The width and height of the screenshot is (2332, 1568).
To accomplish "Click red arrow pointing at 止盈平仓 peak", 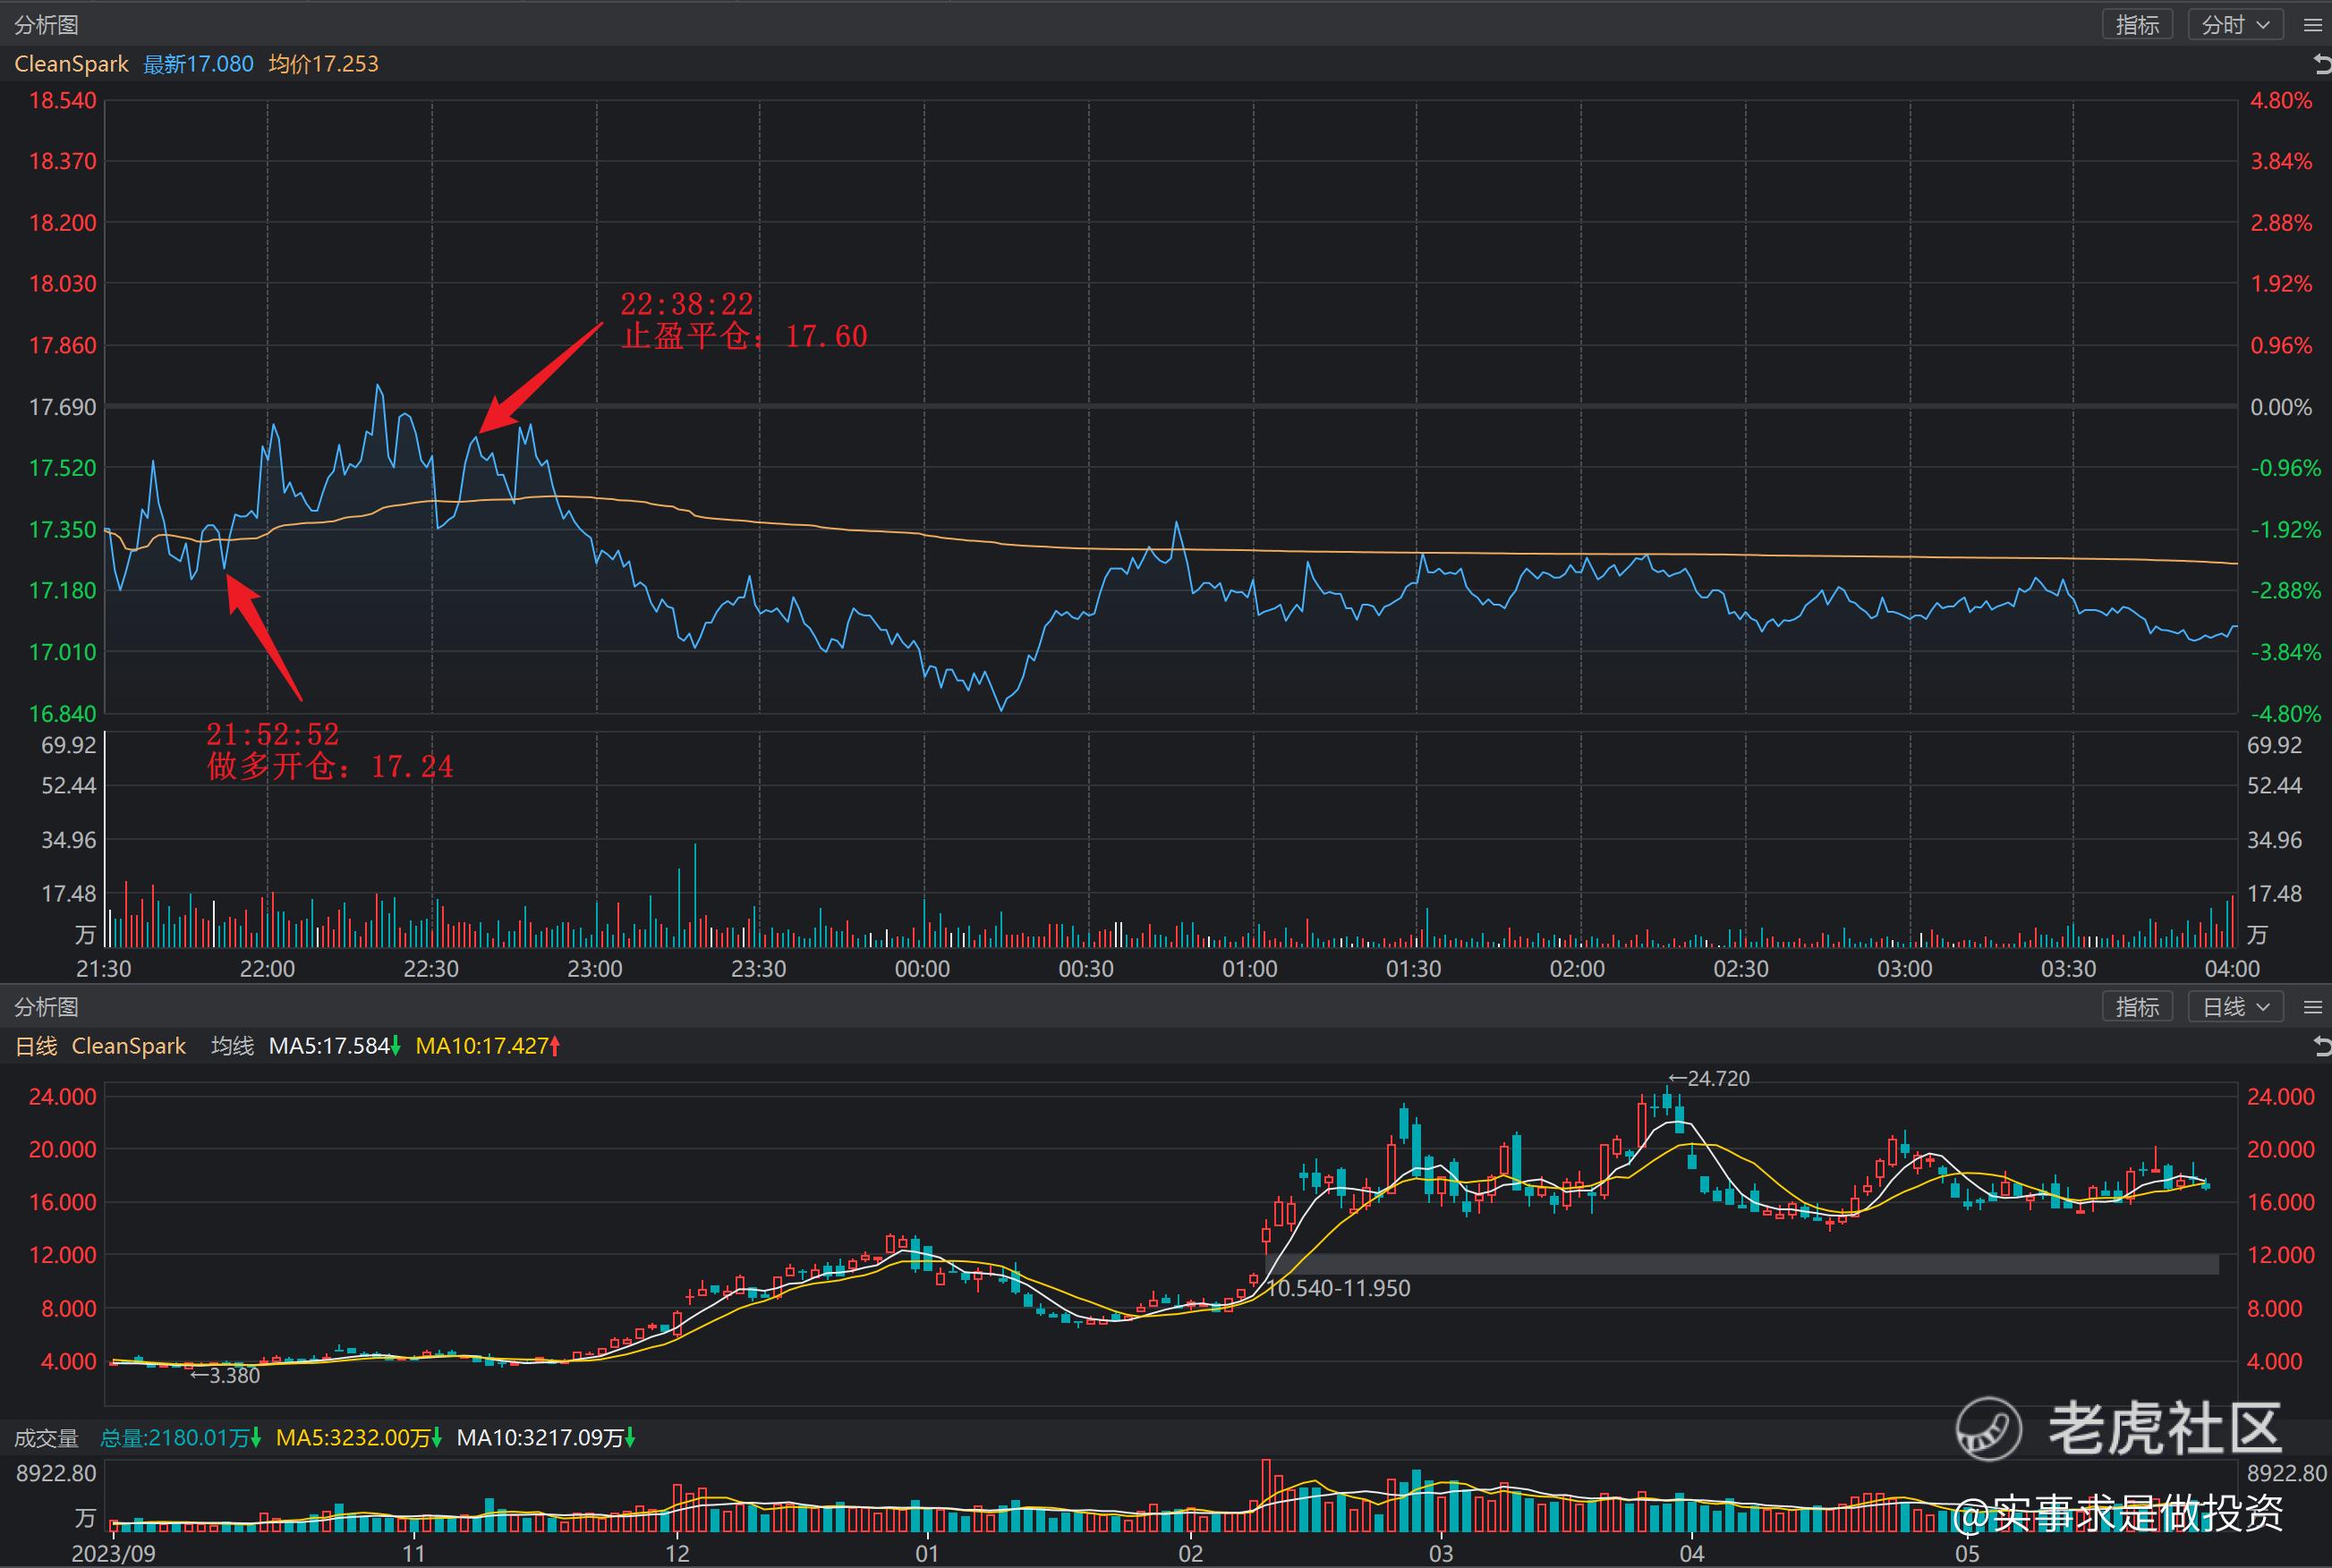I will (x=540, y=379).
